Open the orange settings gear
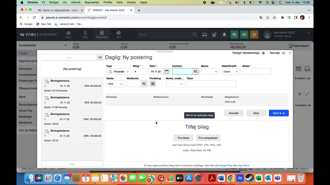 pyautogui.click(x=254, y=34)
